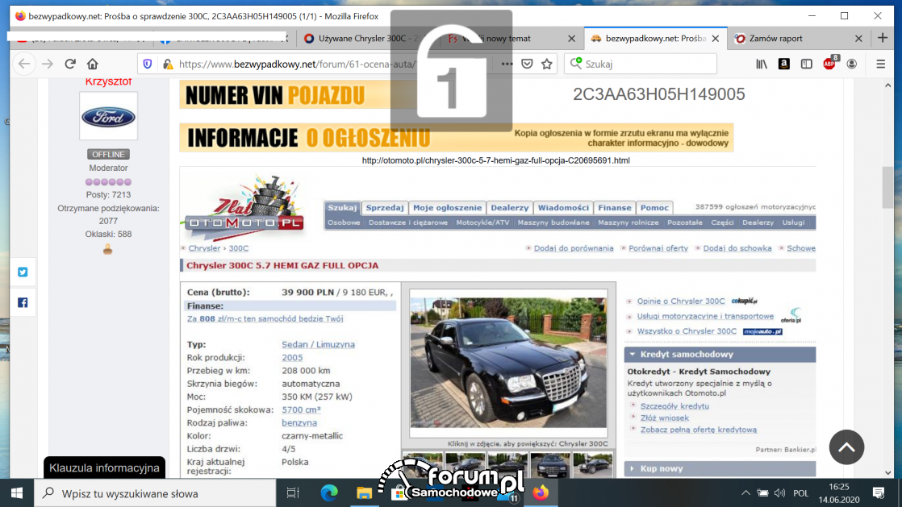Select Szukaj tab on Otomoto
The height and width of the screenshot is (507, 902).
pyautogui.click(x=342, y=207)
